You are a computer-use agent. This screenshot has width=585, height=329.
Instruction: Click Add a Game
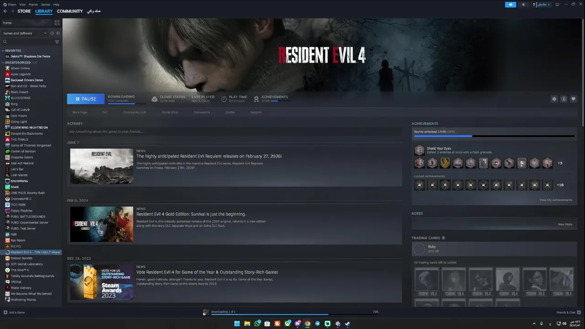point(14,313)
